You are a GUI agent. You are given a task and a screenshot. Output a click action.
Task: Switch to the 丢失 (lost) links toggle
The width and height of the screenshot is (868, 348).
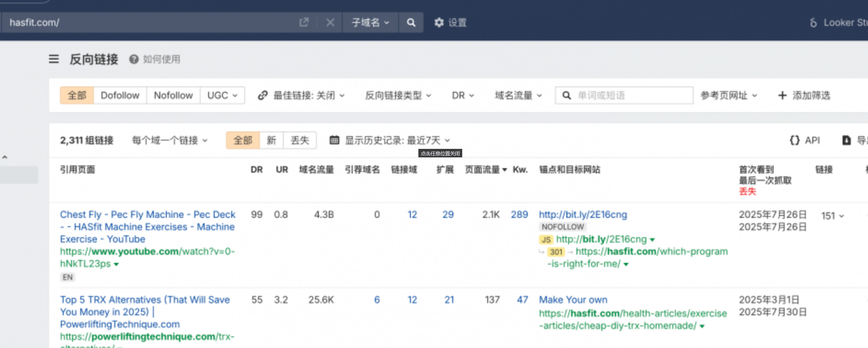pyautogui.click(x=300, y=140)
